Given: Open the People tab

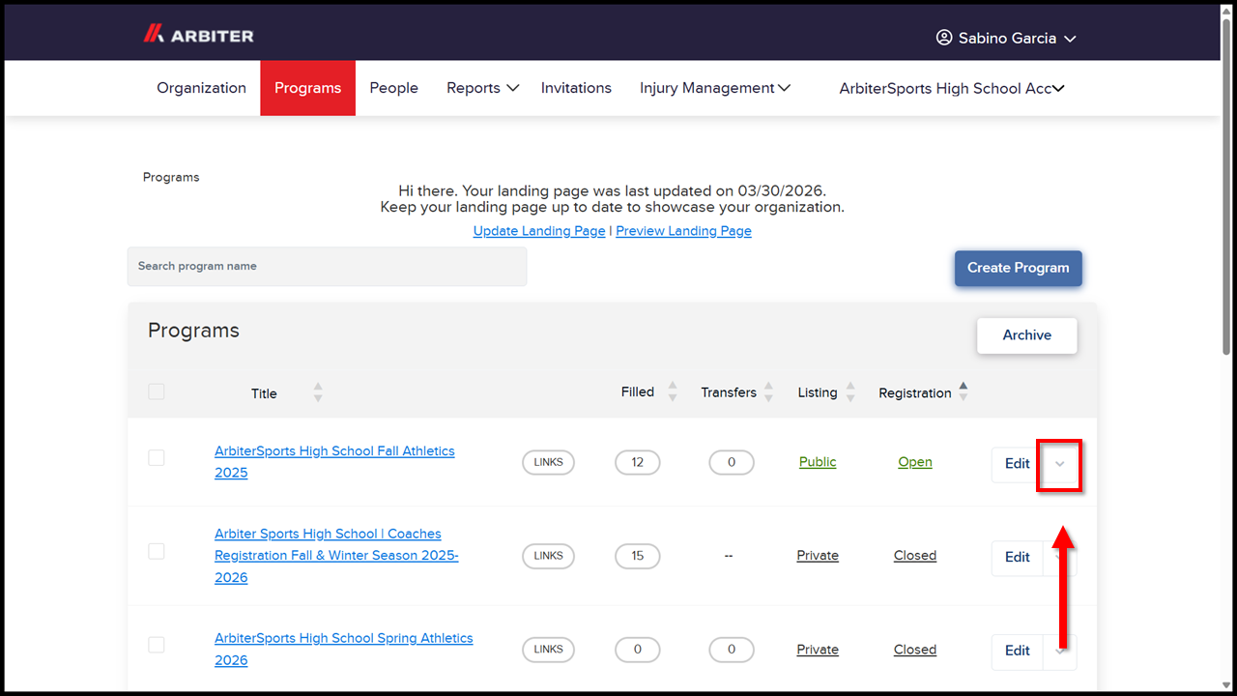Looking at the screenshot, I should pos(393,88).
